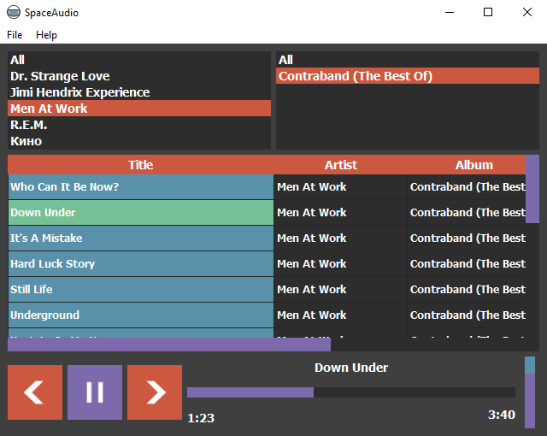Image resolution: width=547 pixels, height=436 pixels.
Task: Select artist Кино
Action: (139, 141)
